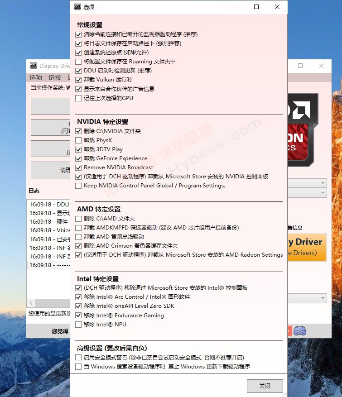342x397 pixels.
Task: Enable 移除 Intel® NPU checkbox
Action: pyautogui.click(x=78, y=325)
